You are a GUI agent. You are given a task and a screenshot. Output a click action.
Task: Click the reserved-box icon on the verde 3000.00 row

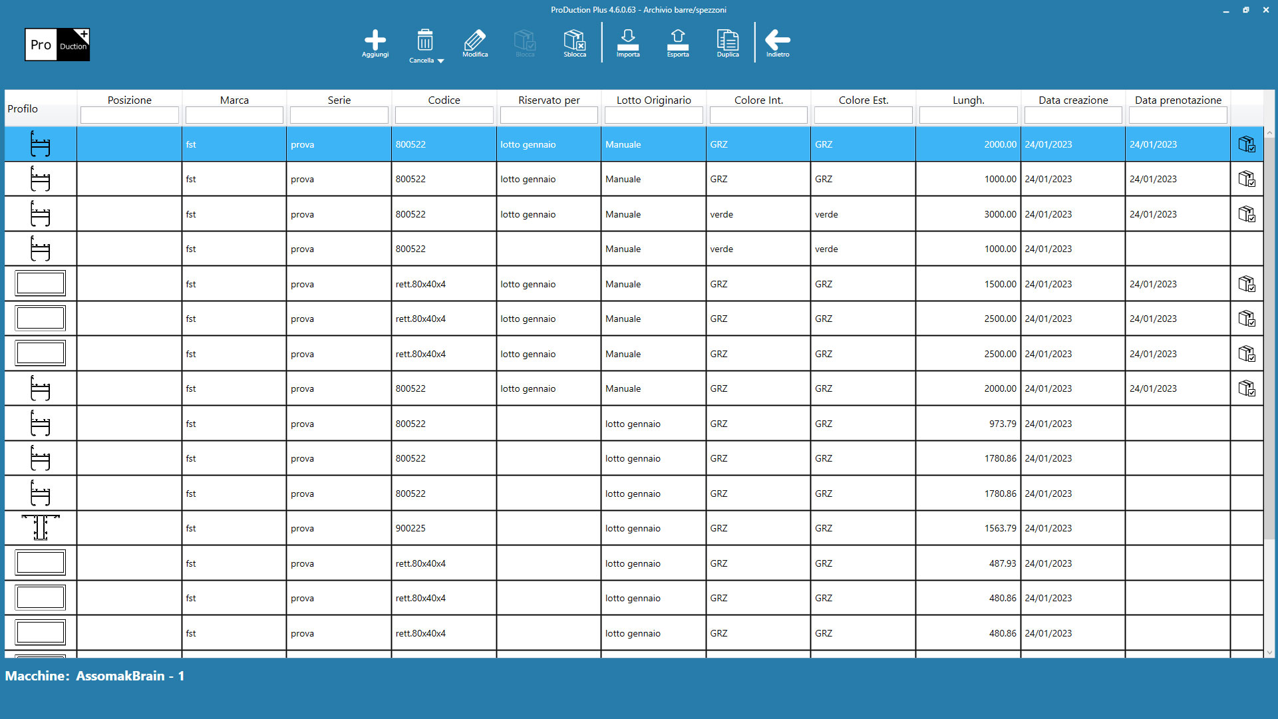click(1246, 214)
